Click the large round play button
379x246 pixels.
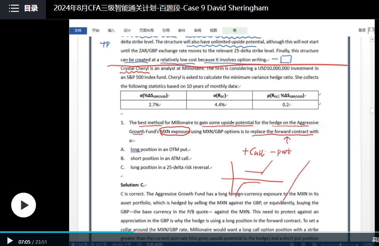click(x=24, y=205)
